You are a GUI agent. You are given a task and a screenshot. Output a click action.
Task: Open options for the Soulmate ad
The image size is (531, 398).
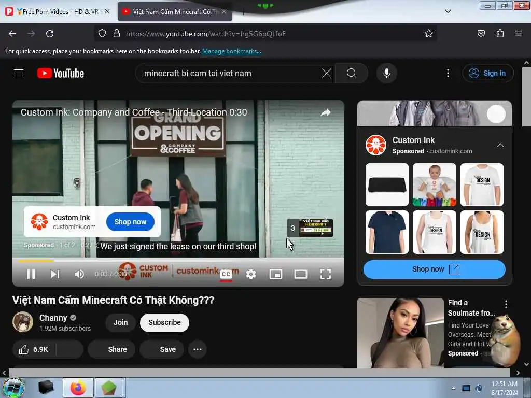click(x=506, y=304)
